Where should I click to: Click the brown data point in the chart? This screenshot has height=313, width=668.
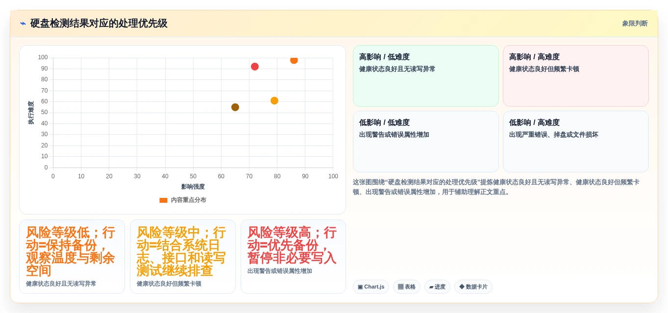pyautogui.click(x=235, y=107)
